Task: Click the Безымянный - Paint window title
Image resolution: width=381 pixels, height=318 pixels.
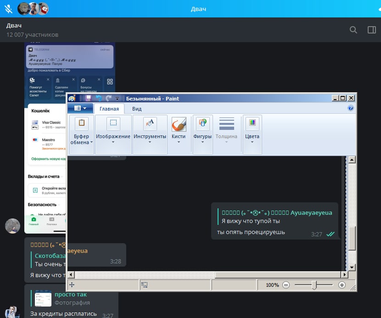Action: click(152, 99)
